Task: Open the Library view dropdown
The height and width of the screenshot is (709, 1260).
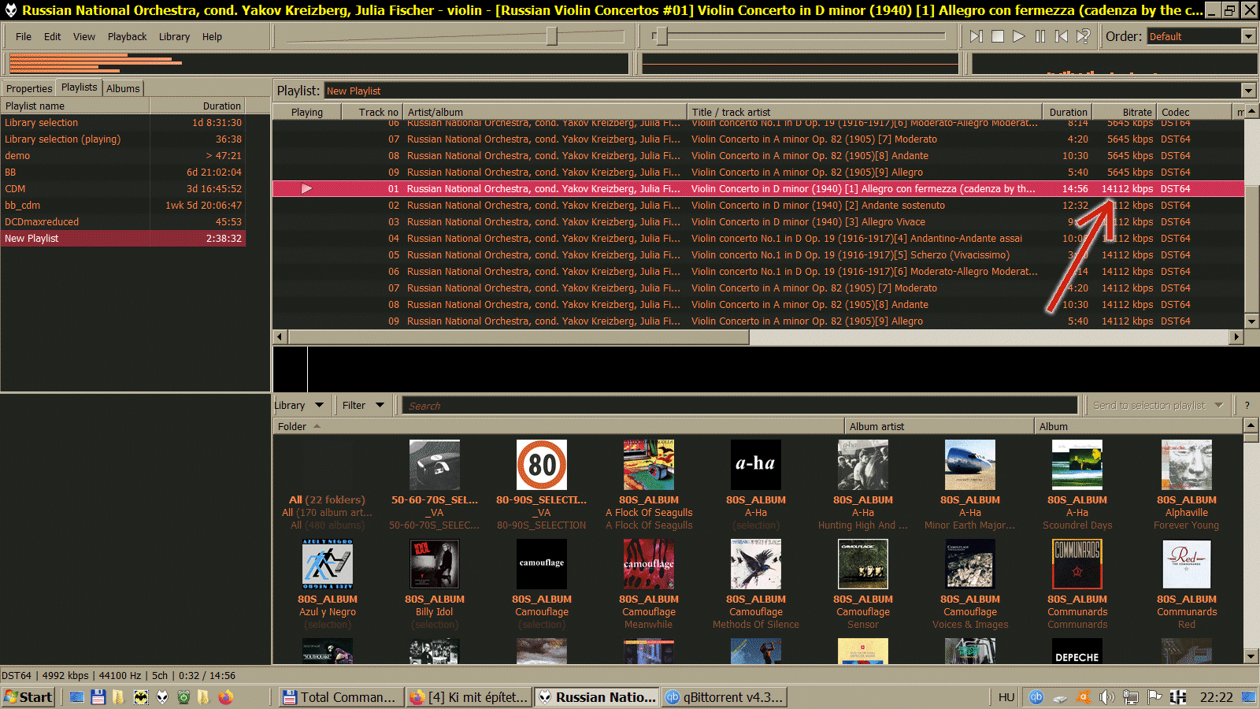Action: coord(300,405)
